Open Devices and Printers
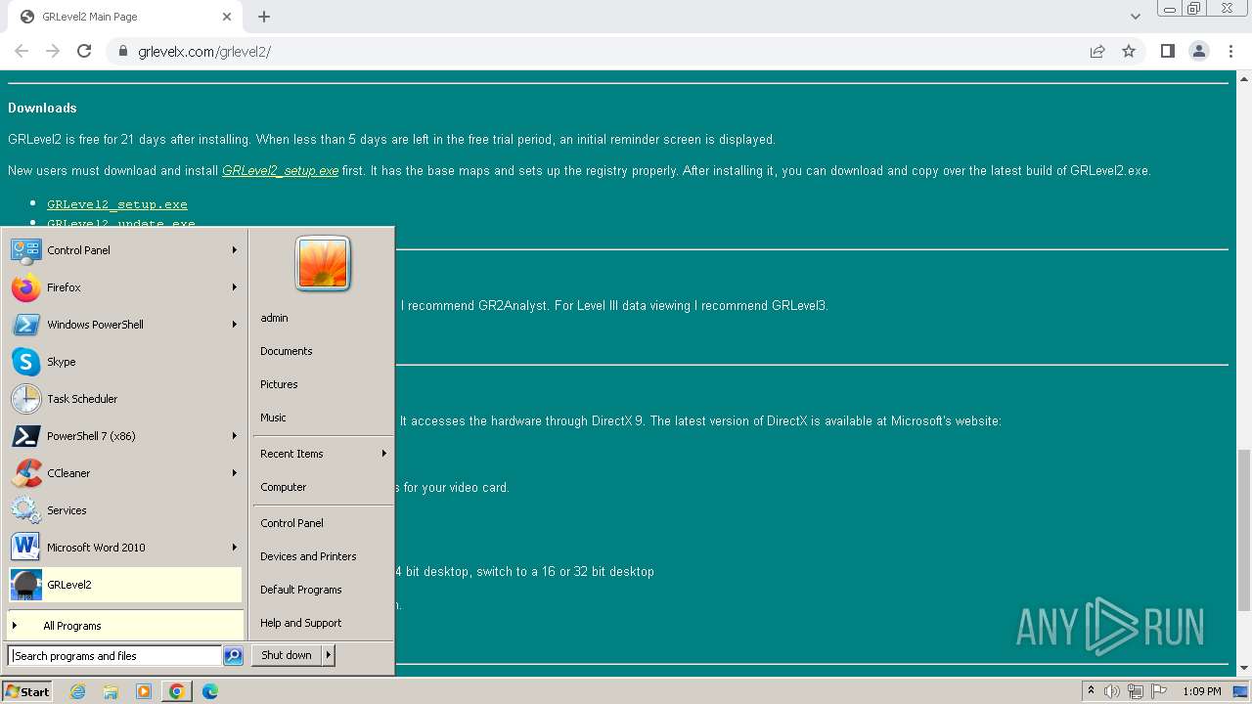 308,556
